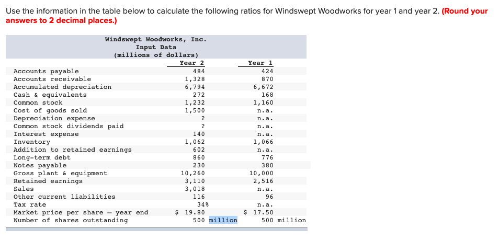Click the market price $ 19.80
The image size is (499, 240).
pyautogui.click(x=190, y=212)
